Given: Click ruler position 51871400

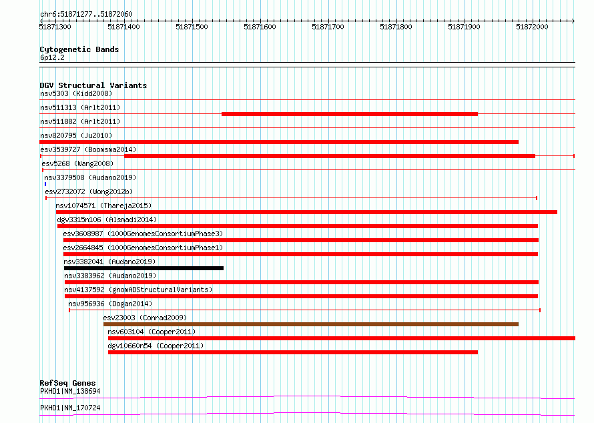Looking at the screenshot, I should point(124,27).
